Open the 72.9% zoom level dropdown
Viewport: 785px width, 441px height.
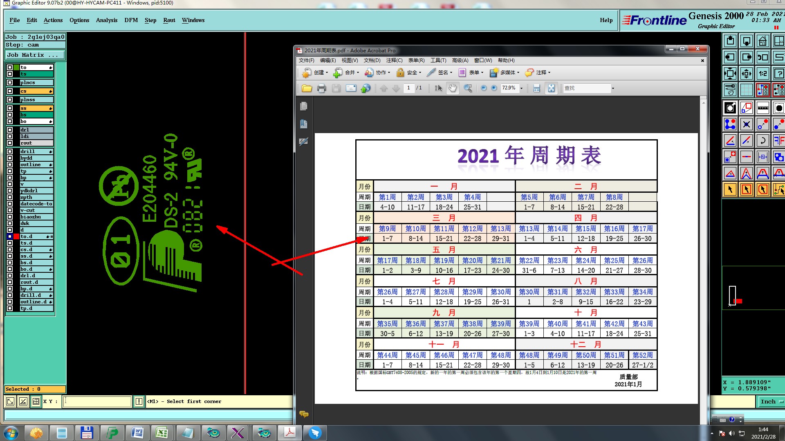pos(521,88)
